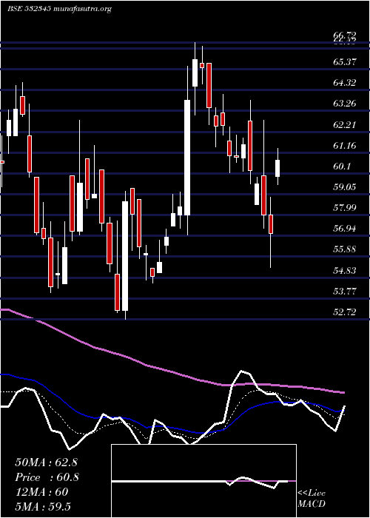Click the last white candlestick on the right
The image size is (370, 518).
pos(277,168)
